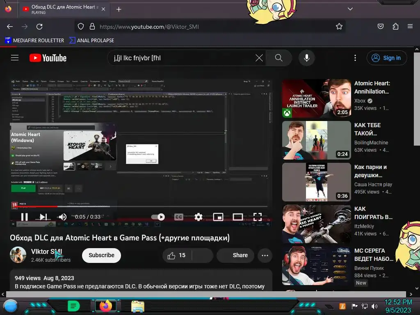Seek along the red video progress bar
Screen dimensions: 420x315
click(x=139, y=207)
